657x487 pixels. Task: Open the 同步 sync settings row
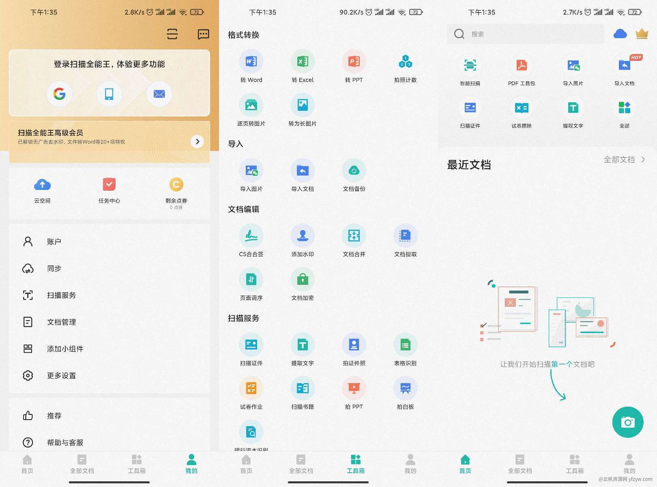click(x=109, y=268)
